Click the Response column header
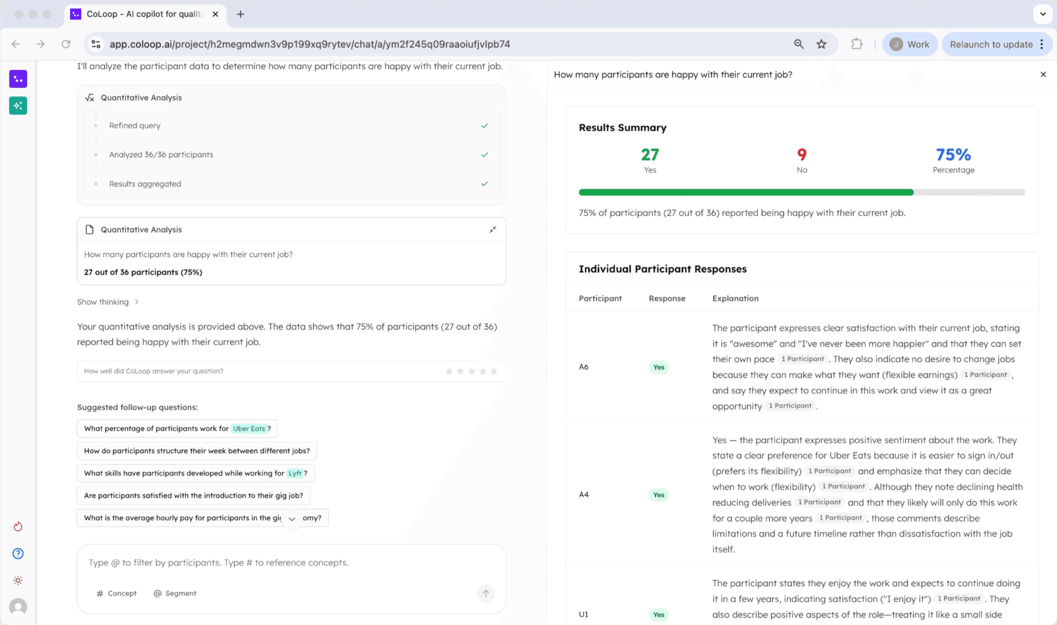This screenshot has height=625, width=1057. (667, 298)
